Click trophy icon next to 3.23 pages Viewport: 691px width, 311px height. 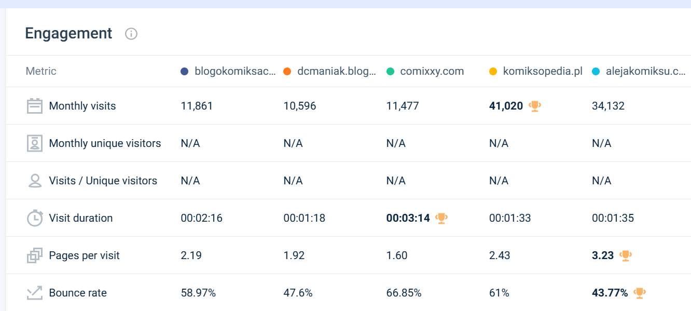pos(625,255)
